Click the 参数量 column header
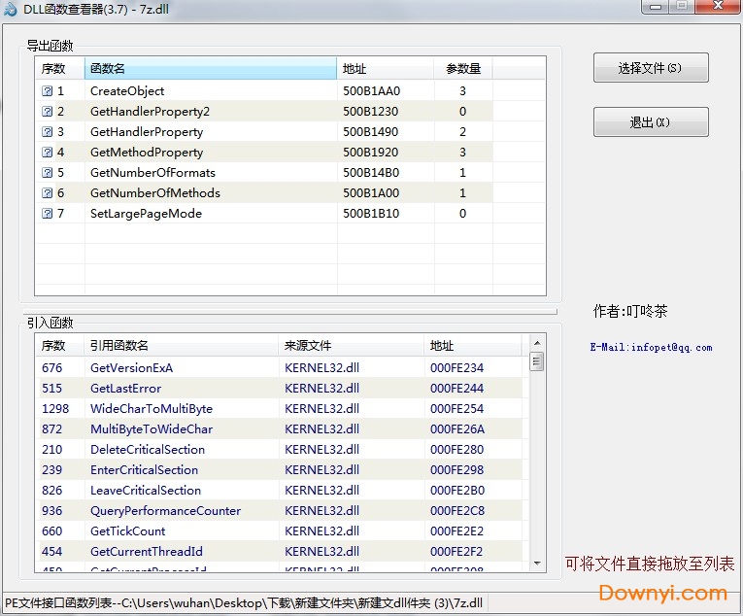The image size is (743, 616). [x=463, y=69]
